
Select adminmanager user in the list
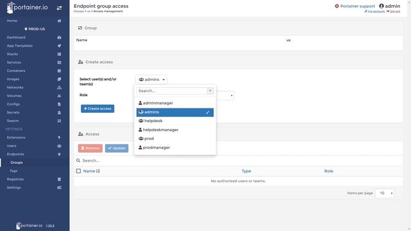175,103
